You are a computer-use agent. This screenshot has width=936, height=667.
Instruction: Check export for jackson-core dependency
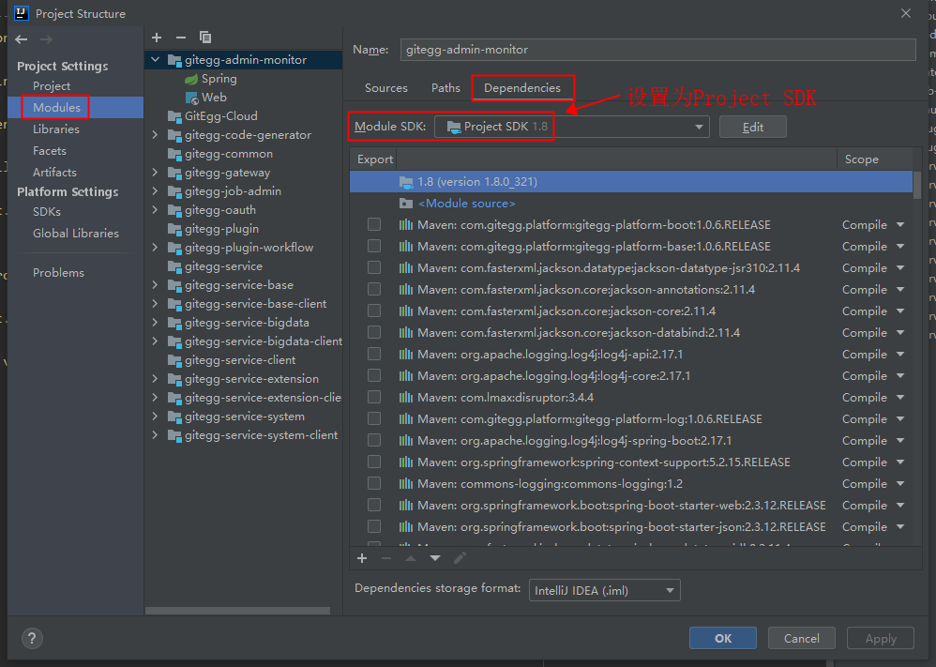click(374, 311)
